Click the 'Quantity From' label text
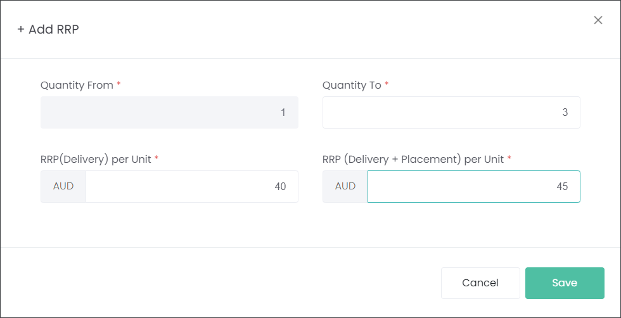This screenshot has height=318, width=621. tap(77, 85)
